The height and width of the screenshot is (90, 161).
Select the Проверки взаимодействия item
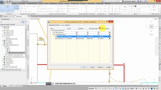tap(15, 55)
